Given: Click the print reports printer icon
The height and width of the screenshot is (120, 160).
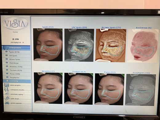Looking at the screenshot, I should pos(7,103).
